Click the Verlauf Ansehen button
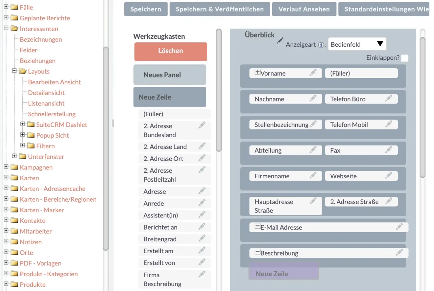The height and width of the screenshot is (291, 434). (304, 9)
